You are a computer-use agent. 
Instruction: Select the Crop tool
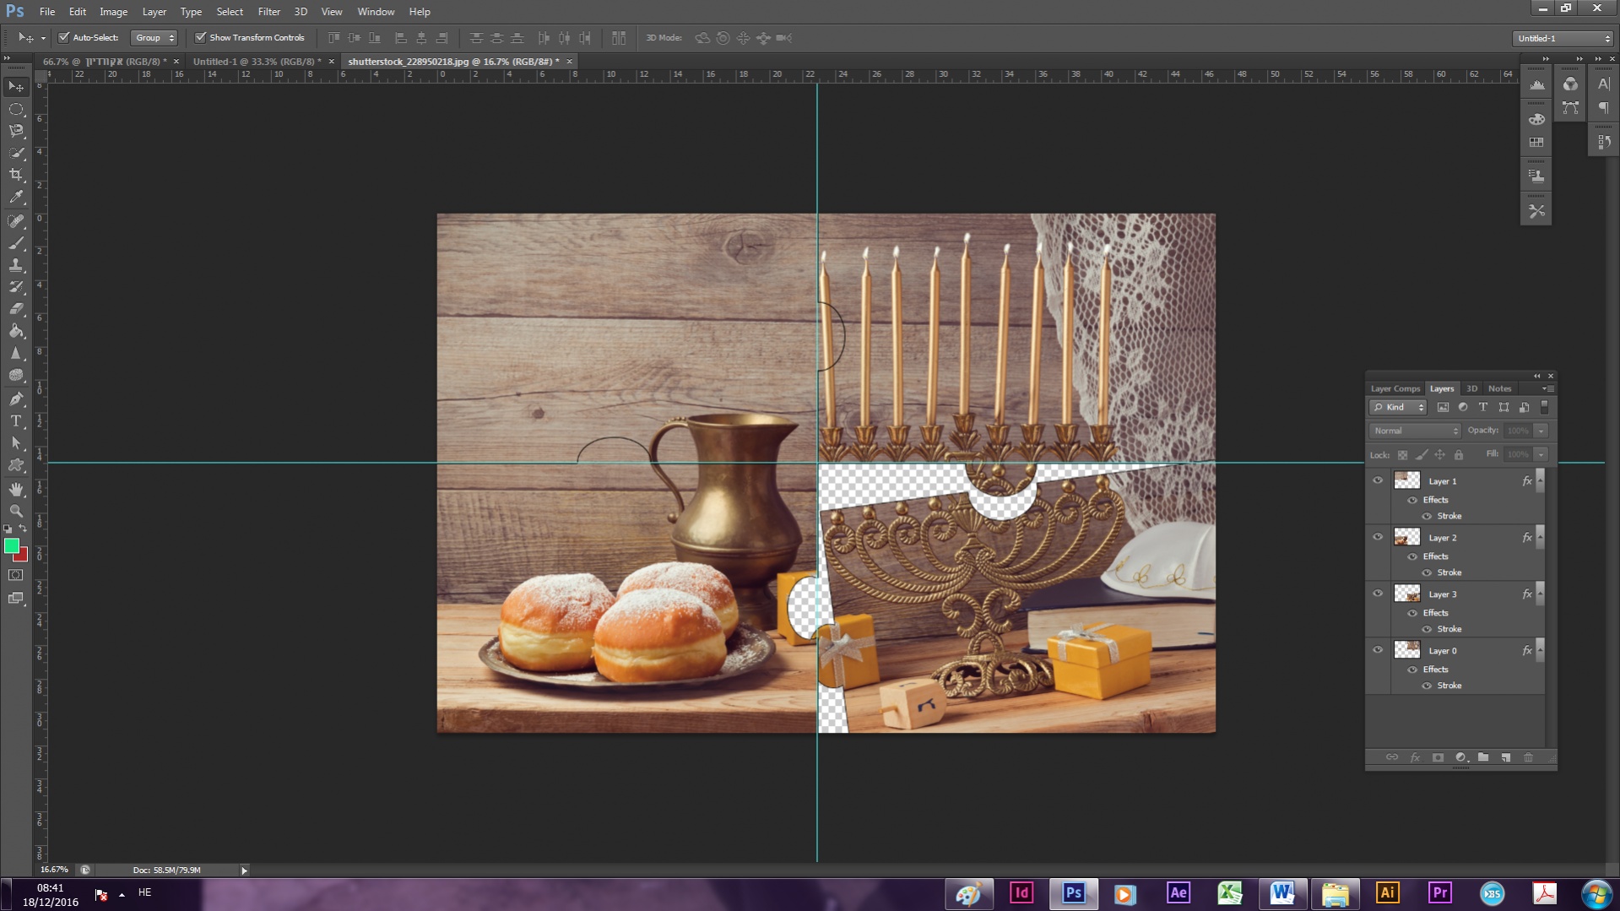[16, 175]
